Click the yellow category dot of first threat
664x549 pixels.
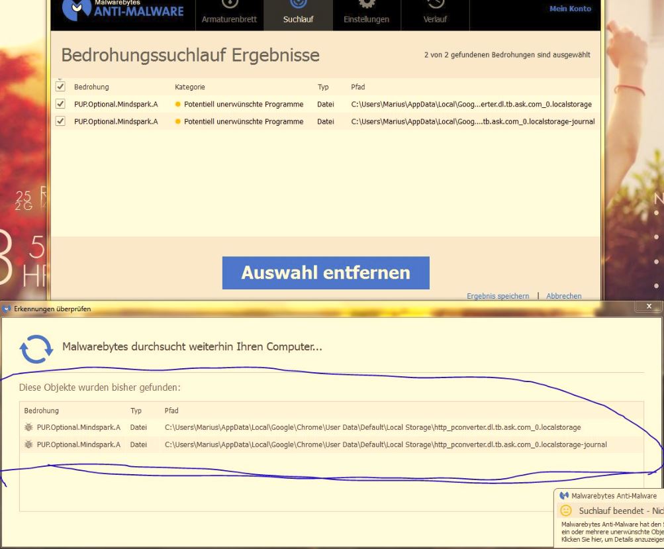pyautogui.click(x=178, y=104)
